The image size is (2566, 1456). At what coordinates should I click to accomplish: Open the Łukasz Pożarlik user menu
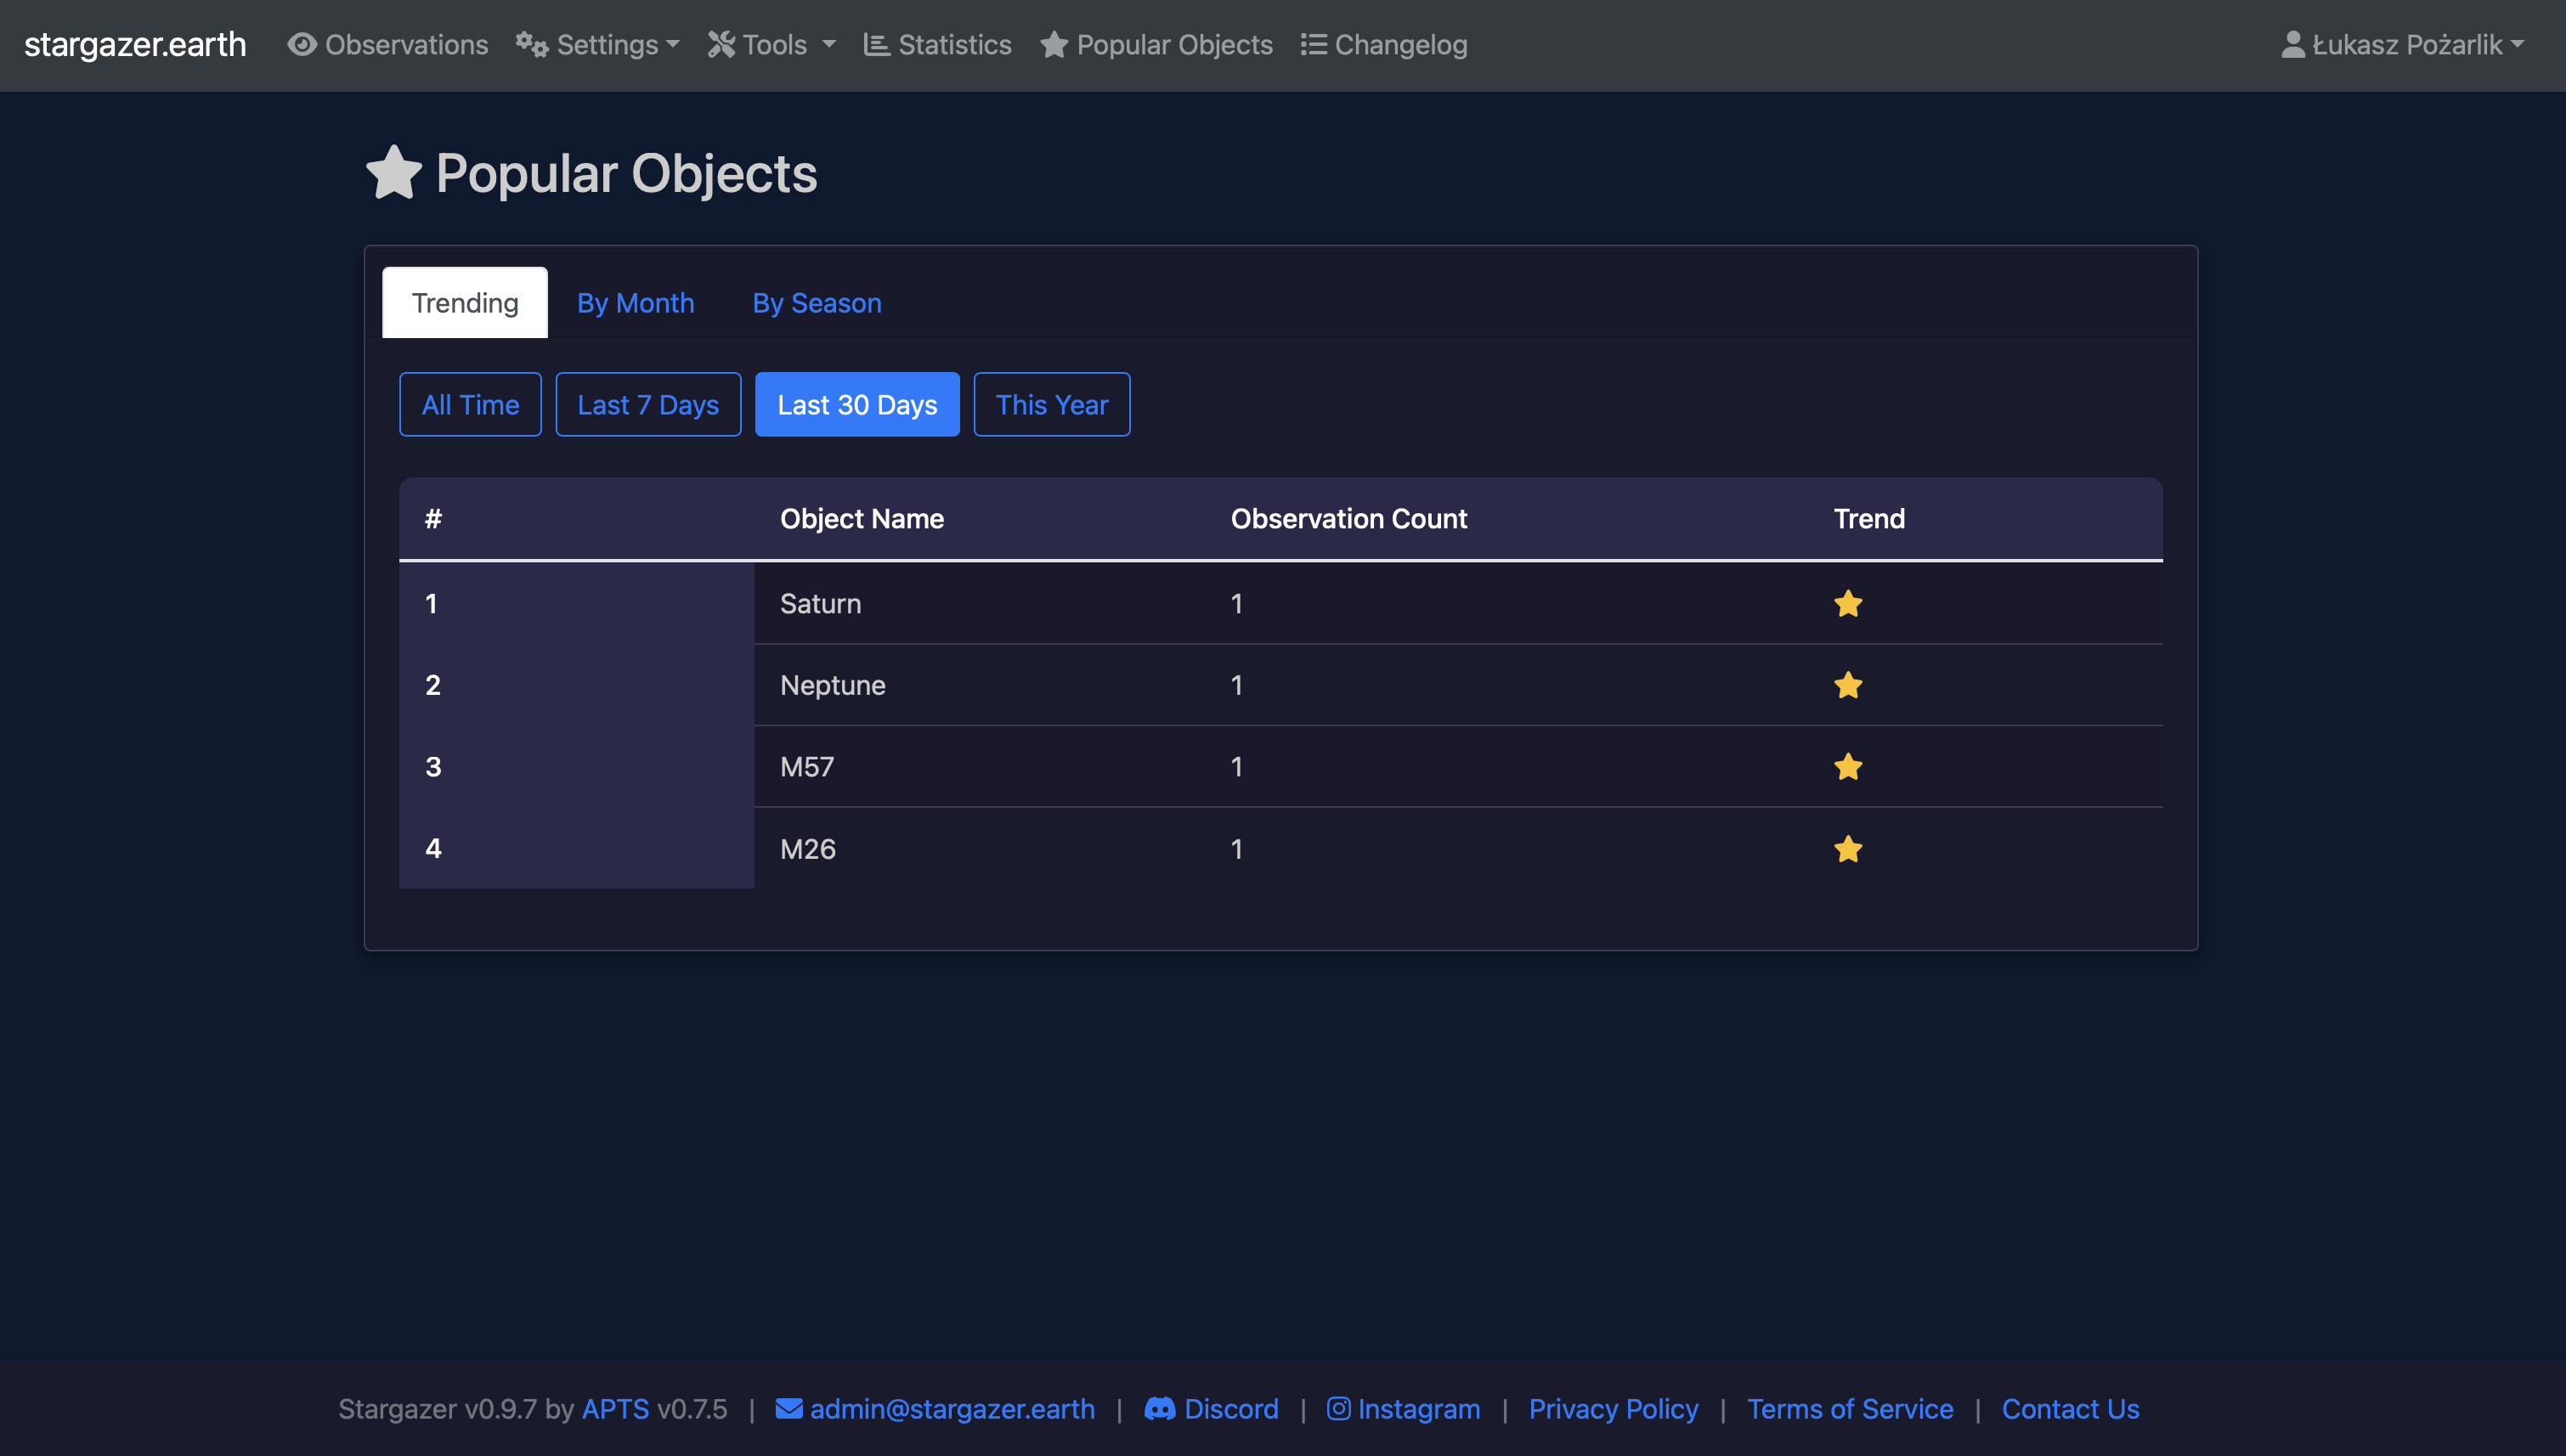2402,45
